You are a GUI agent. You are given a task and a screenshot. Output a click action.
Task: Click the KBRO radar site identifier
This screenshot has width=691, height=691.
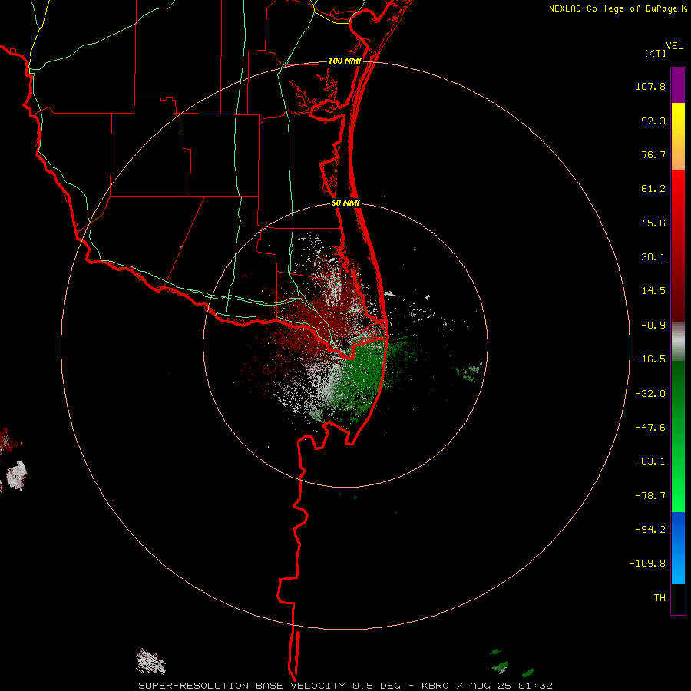click(x=435, y=686)
